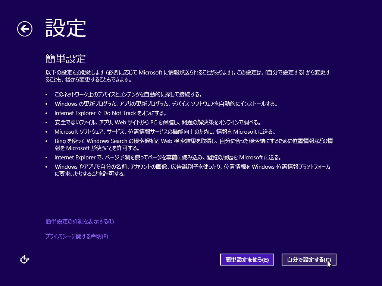Go back using the circular arrow icon

[x=25, y=29]
